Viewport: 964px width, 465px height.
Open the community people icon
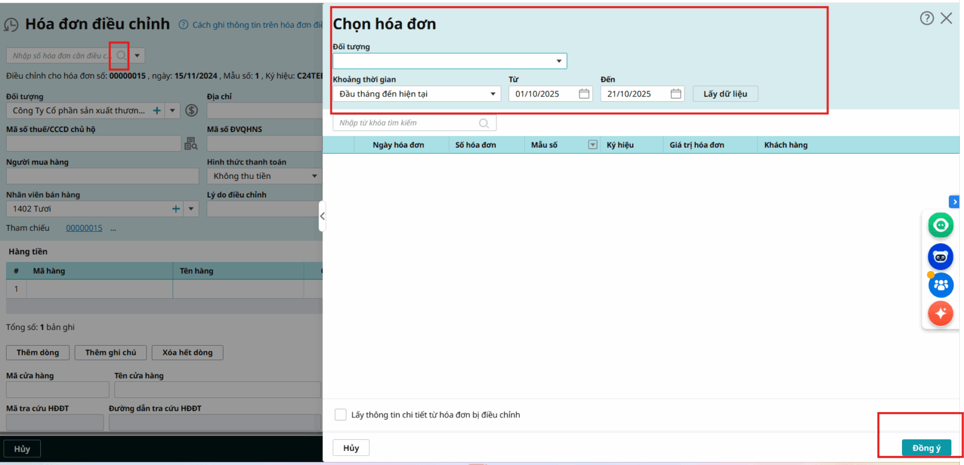point(941,285)
